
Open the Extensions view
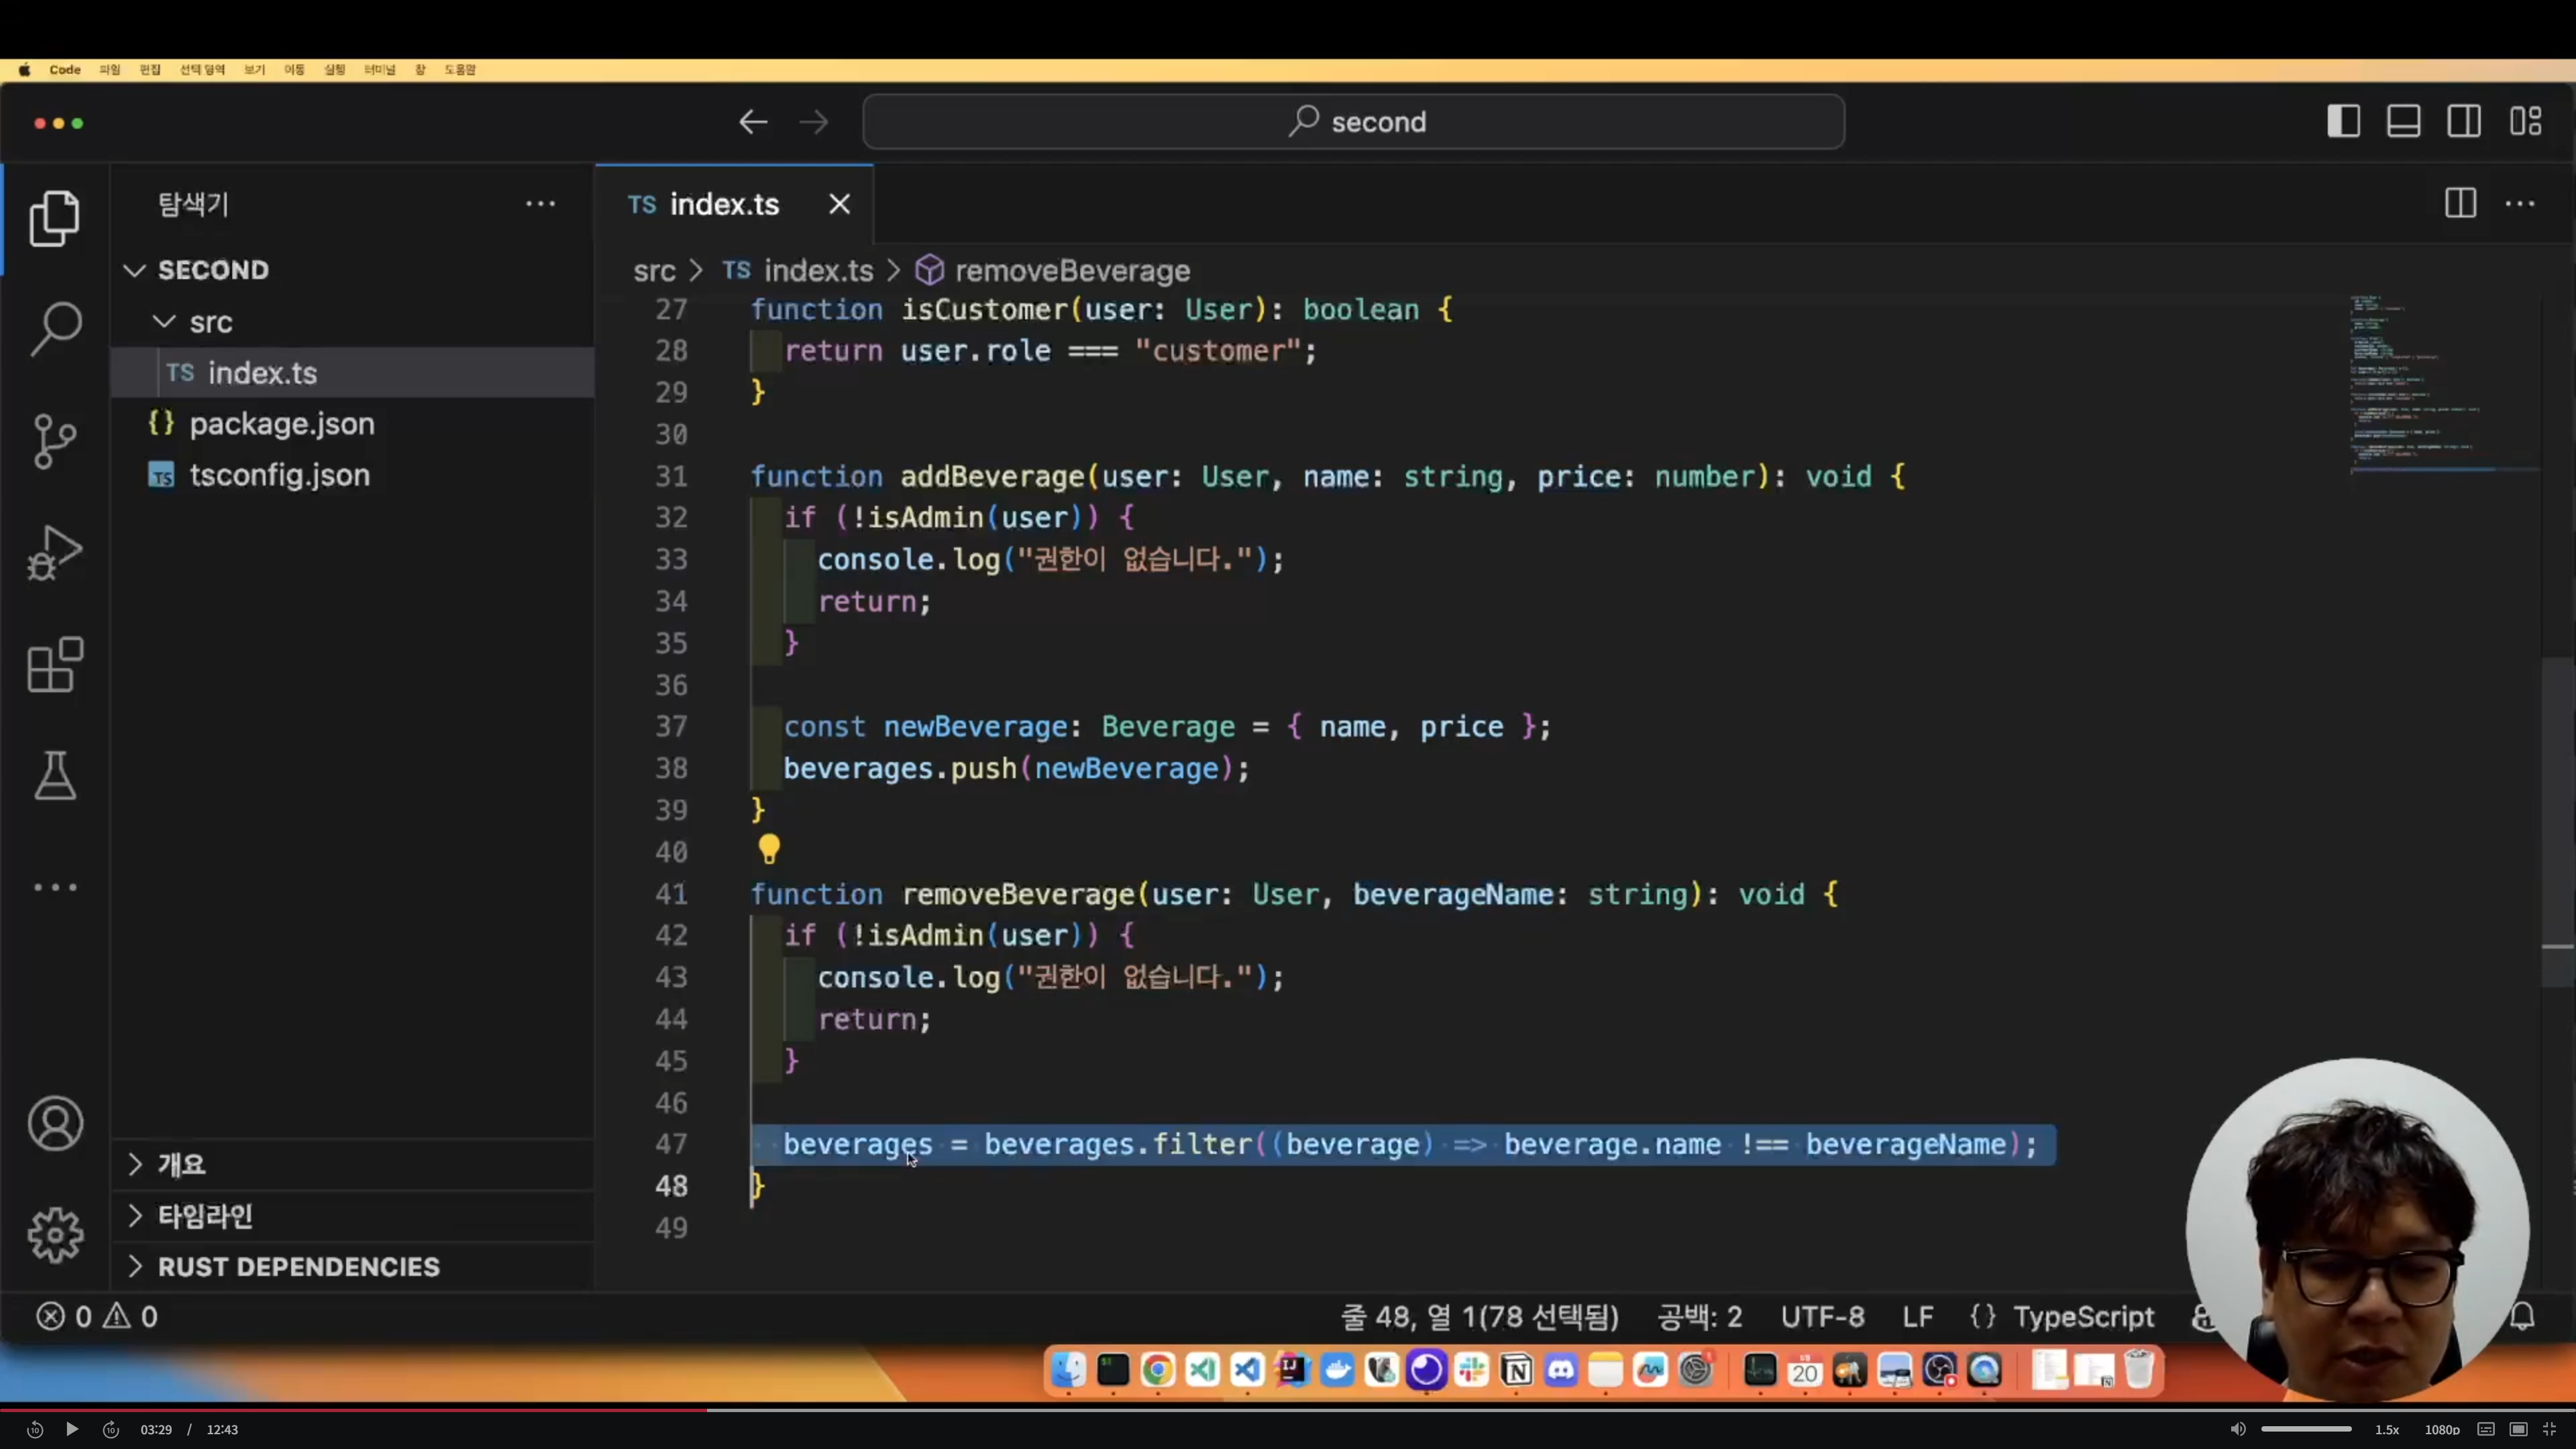point(55,665)
